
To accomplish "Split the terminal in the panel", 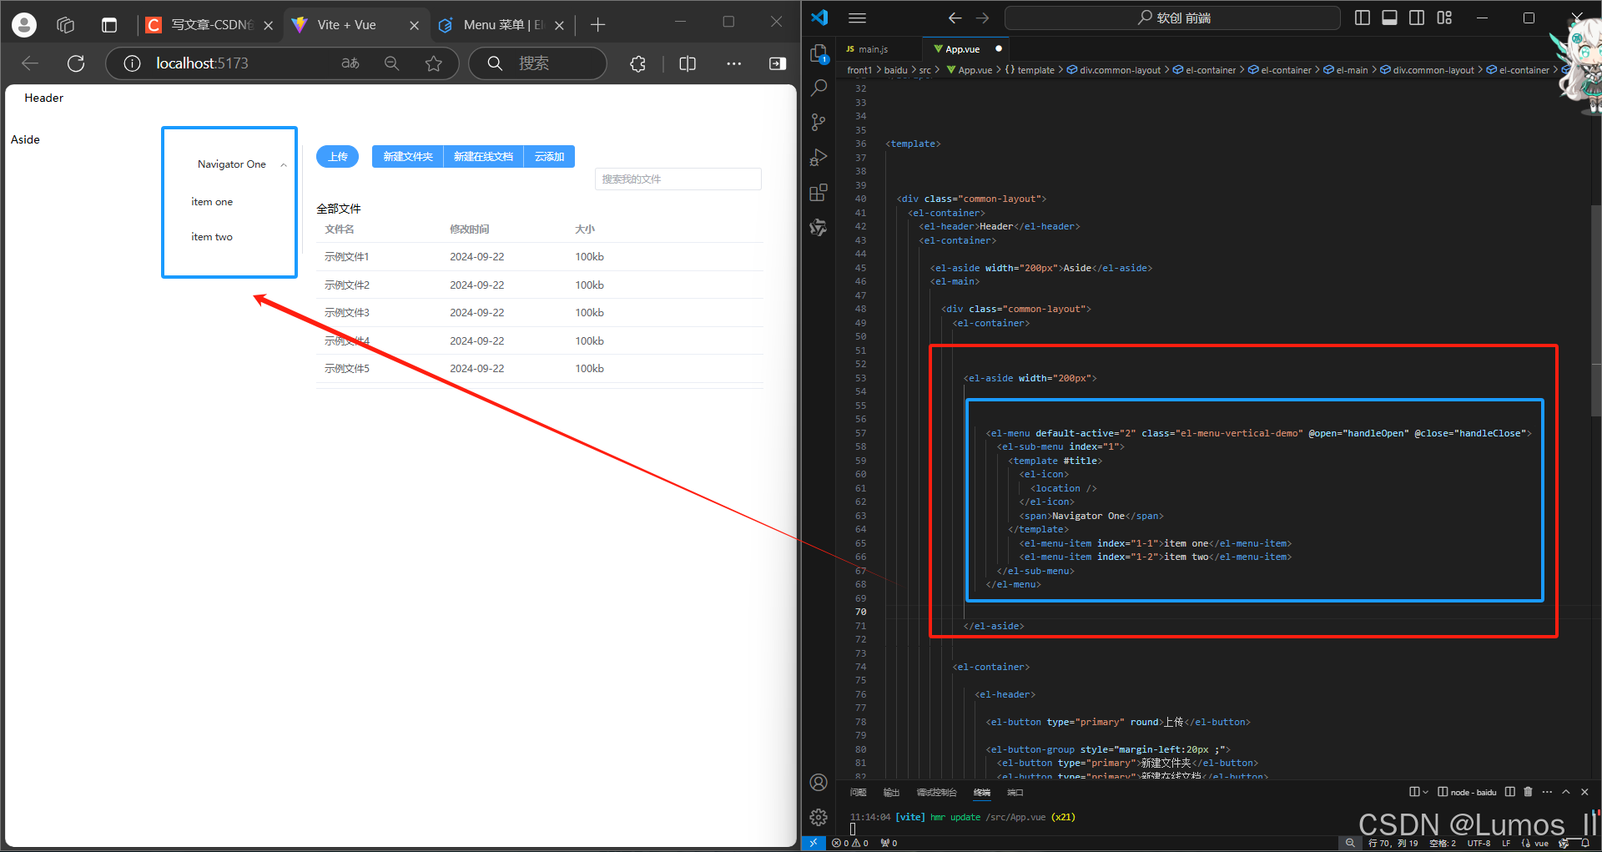I will coord(1509,792).
